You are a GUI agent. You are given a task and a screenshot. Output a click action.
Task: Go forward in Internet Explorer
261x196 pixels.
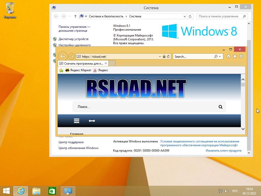click(x=71, y=56)
